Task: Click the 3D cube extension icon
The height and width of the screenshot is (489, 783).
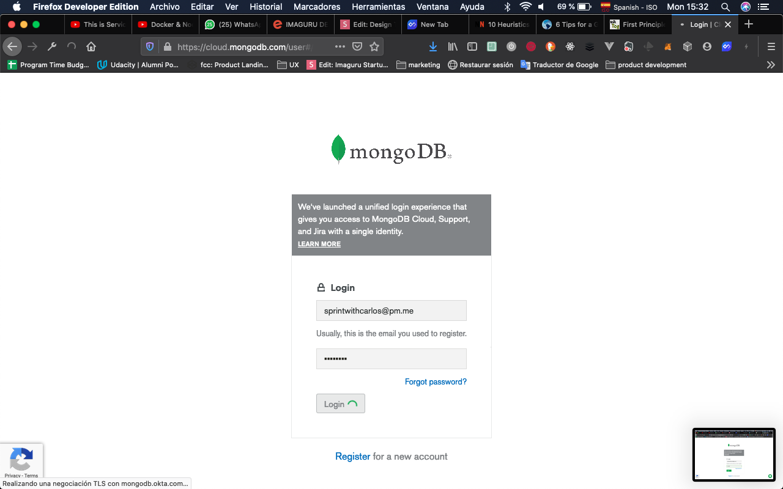Action: [688, 46]
